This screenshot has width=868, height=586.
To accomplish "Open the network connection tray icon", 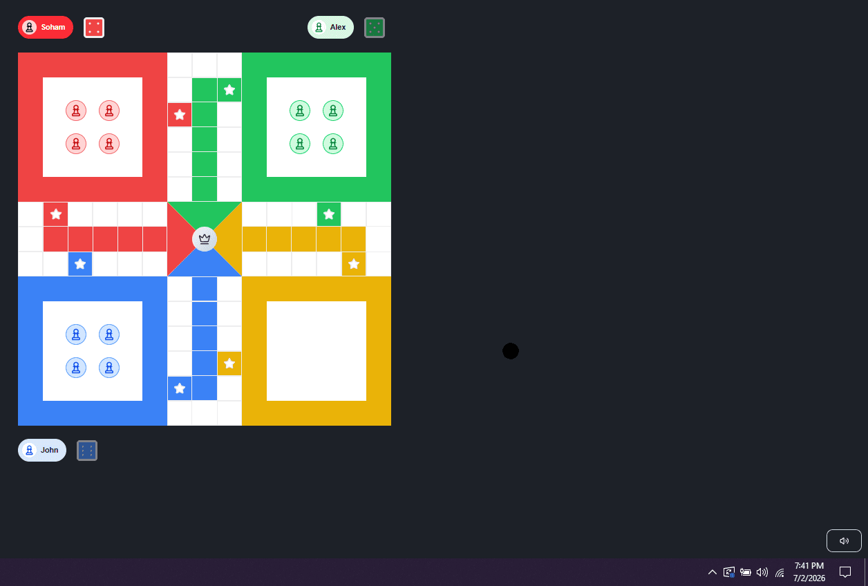I will point(780,572).
